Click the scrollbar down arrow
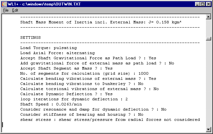 click(209, 129)
